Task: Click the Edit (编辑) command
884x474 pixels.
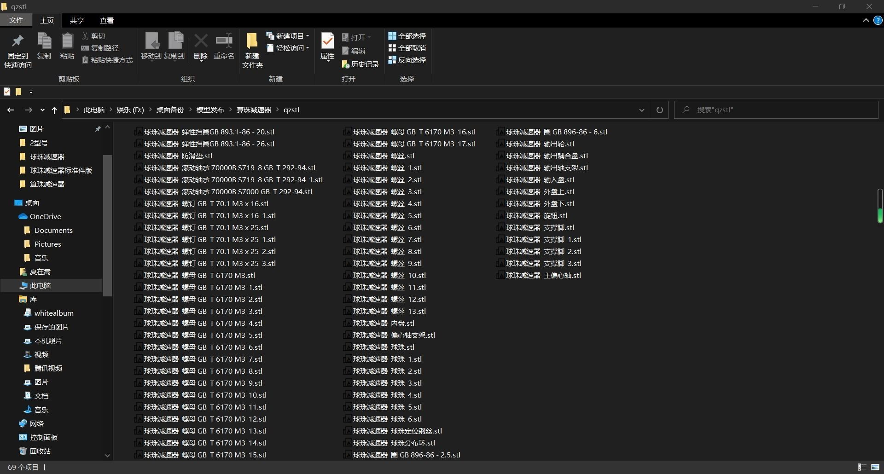Action: tap(354, 51)
